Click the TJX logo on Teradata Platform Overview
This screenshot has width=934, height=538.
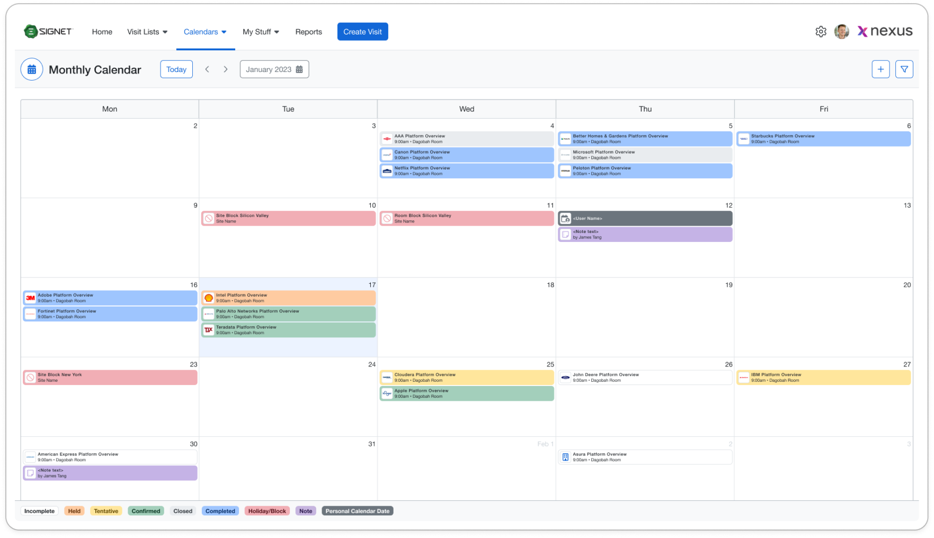209,330
